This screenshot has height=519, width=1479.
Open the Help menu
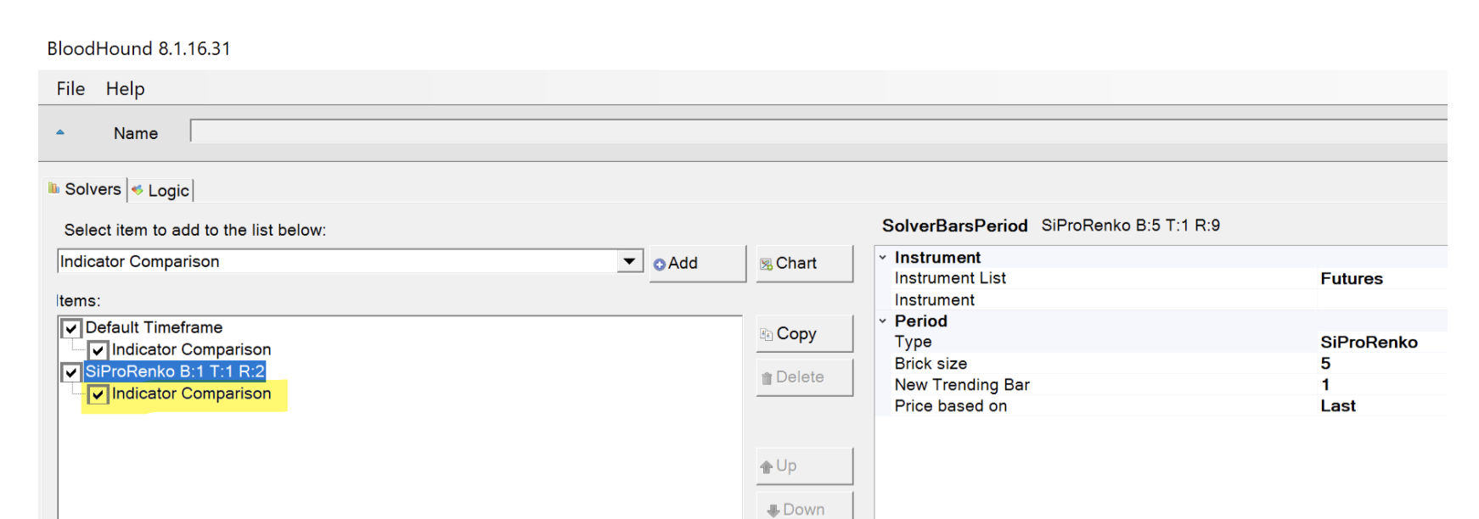pos(125,89)
